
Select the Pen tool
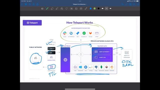(47, 8)
